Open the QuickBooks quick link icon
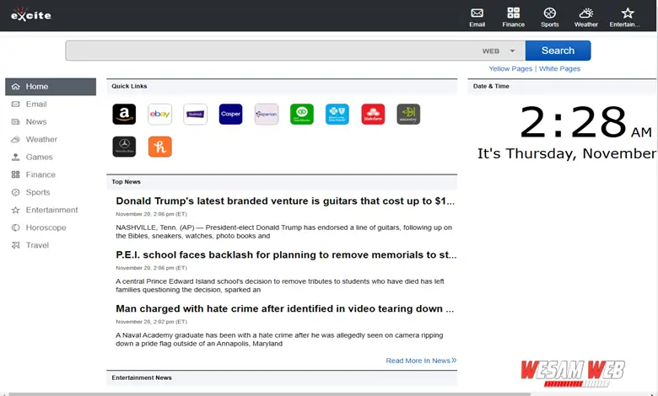Screen dimensions: 658x396 click(301, 114)
